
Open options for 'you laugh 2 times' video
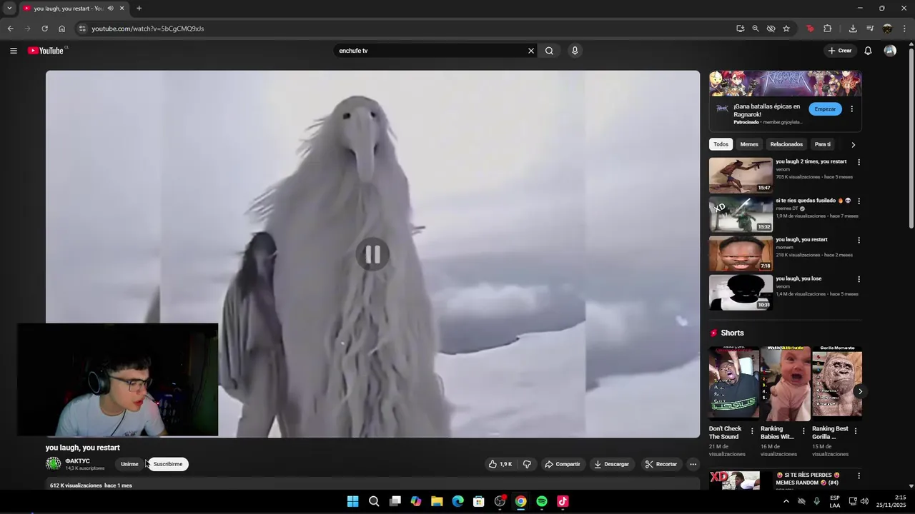859,162
